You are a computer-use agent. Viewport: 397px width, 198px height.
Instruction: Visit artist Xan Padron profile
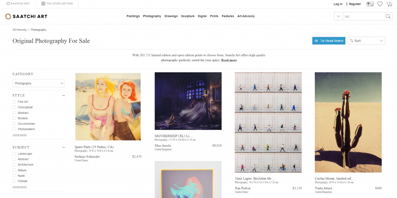[243, 188]
